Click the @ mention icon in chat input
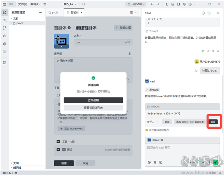224x175 pixels. [149, 162]
